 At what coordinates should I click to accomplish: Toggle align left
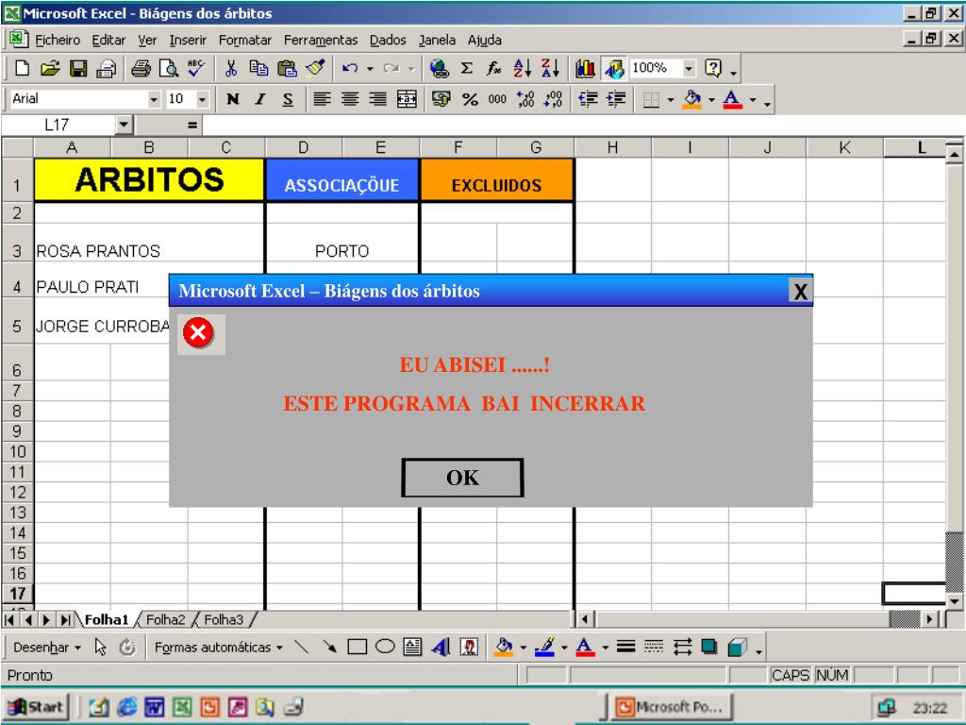tap(323, 99)
